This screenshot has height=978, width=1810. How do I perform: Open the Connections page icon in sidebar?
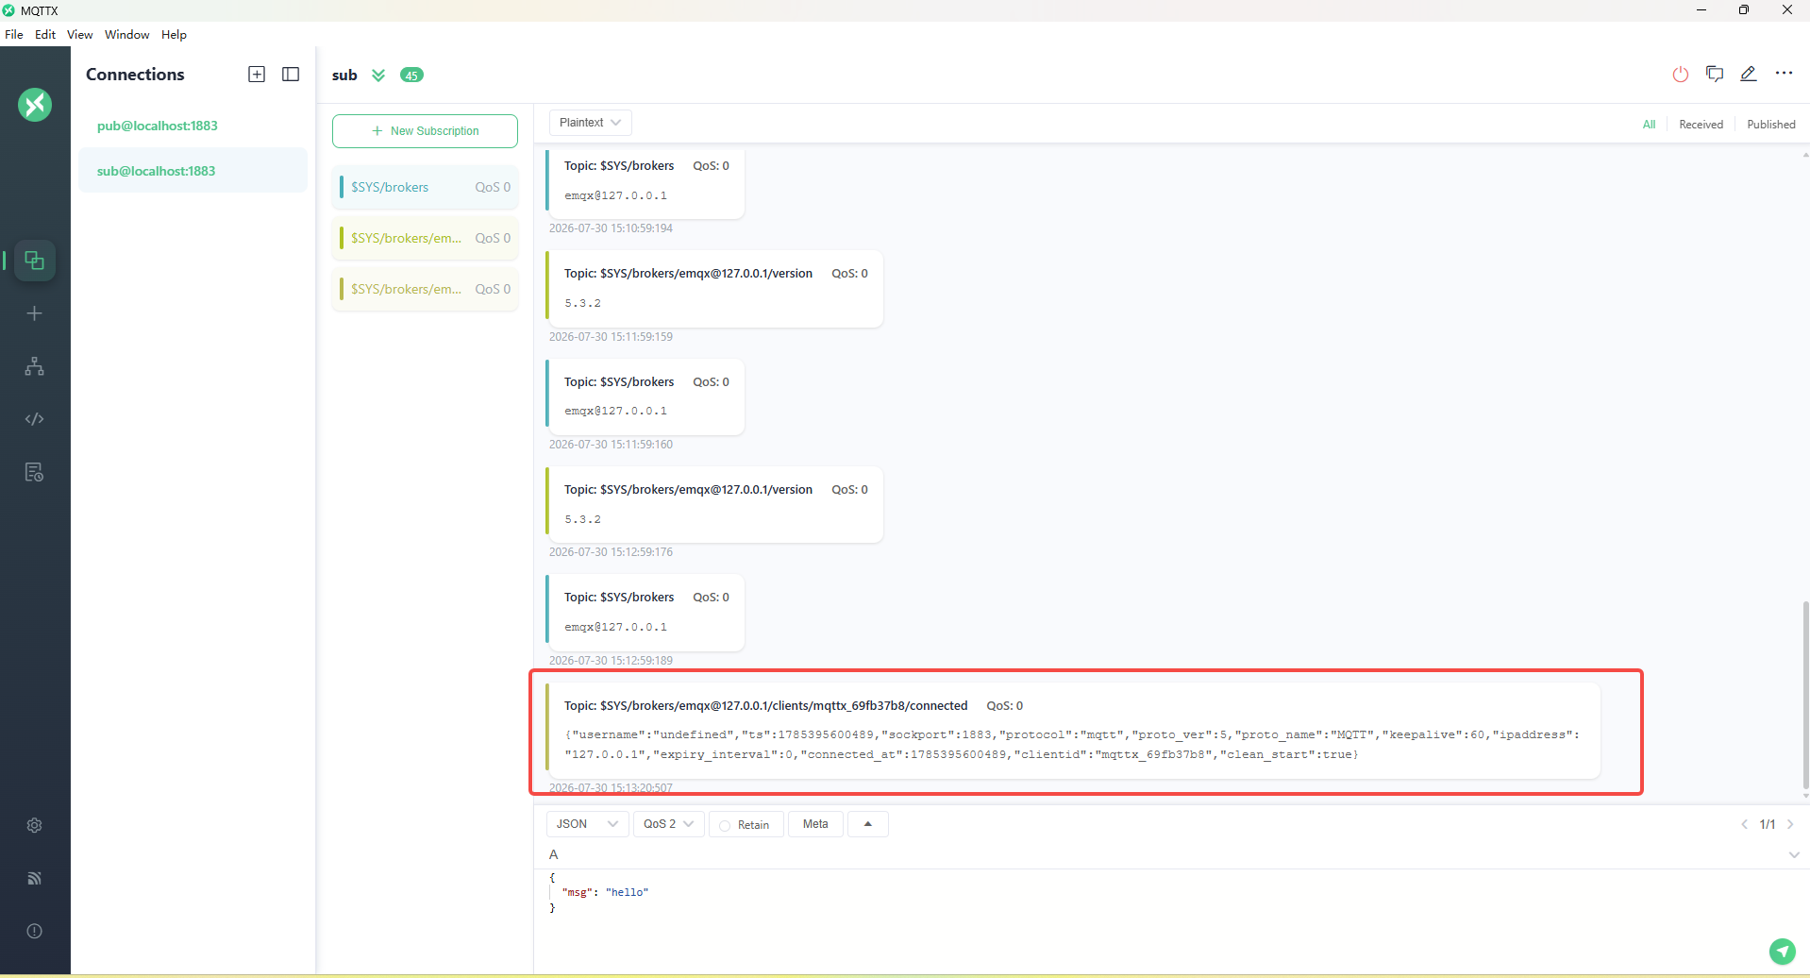(x=35, y=261)
